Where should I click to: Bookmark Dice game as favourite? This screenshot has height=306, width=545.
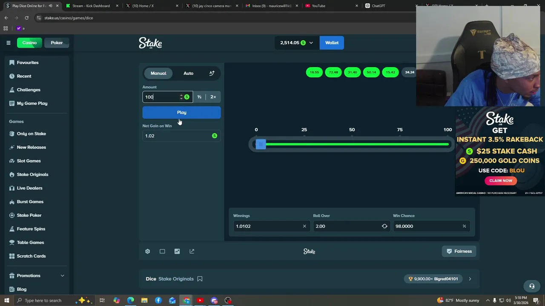coord(200,279)
